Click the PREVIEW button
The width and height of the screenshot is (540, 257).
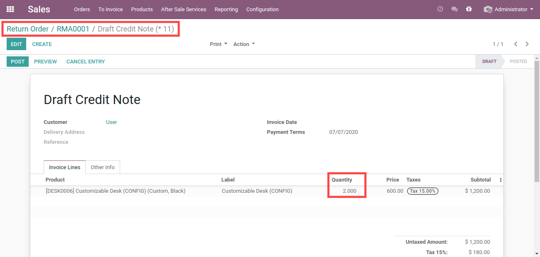click(x=45, y=61)
